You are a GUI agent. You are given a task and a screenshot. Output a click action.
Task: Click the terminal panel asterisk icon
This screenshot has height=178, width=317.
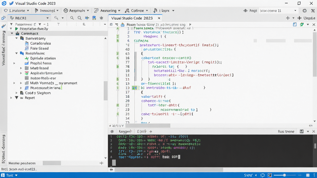coord(112,131)
